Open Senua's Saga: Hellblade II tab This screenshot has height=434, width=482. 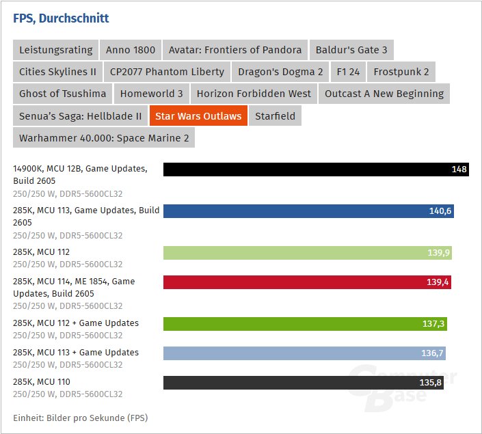pyautogui.click(x=80, y=116)
